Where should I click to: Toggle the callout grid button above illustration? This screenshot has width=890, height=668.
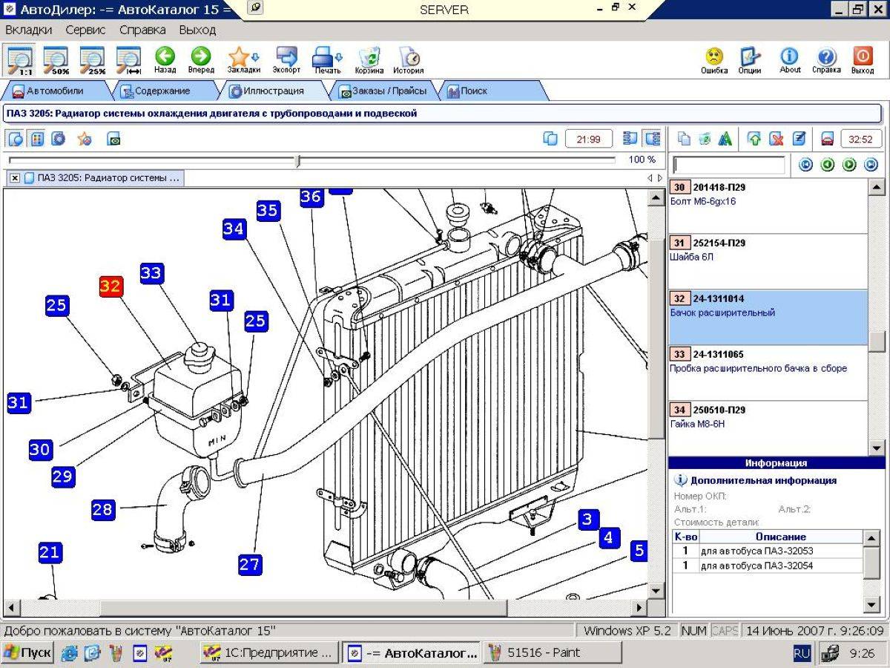point(37,139)
